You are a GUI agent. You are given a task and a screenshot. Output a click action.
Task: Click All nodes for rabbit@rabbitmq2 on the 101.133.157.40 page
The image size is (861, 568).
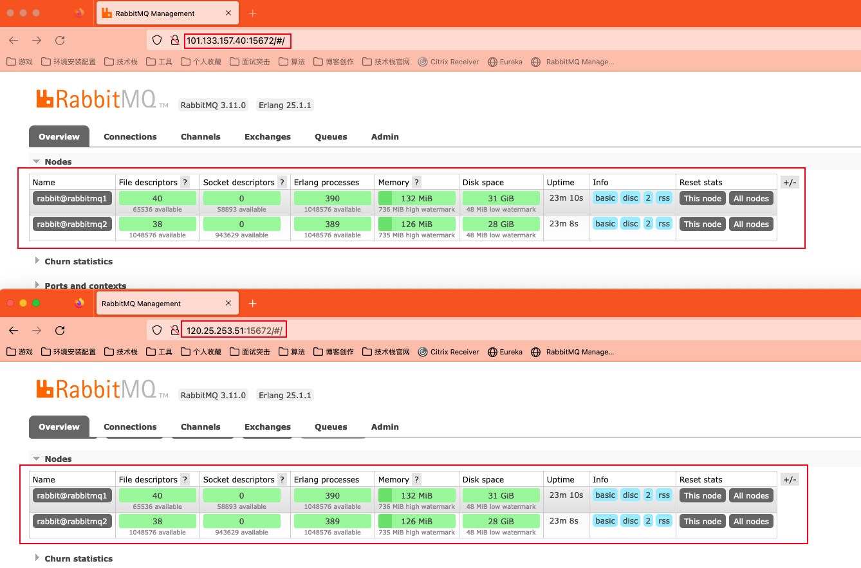(x=751, y=224)
